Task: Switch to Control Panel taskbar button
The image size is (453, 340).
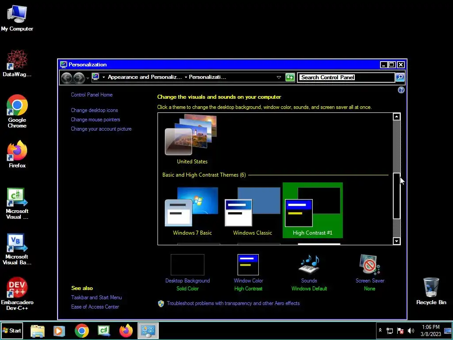Action: point(148,330)
